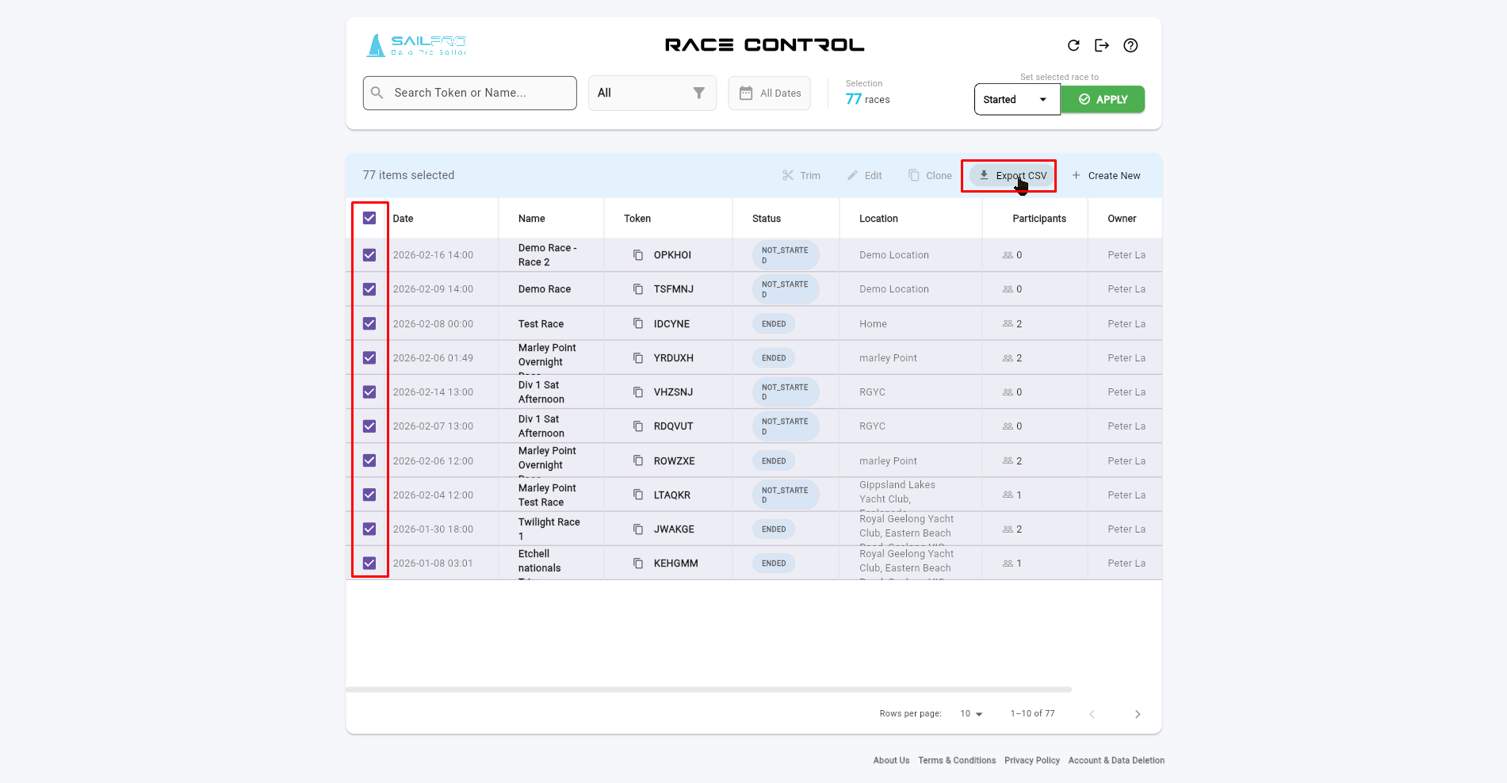Click the logout icon in header
Viewport: 1507px width, 783px height.
(1102, 45)
